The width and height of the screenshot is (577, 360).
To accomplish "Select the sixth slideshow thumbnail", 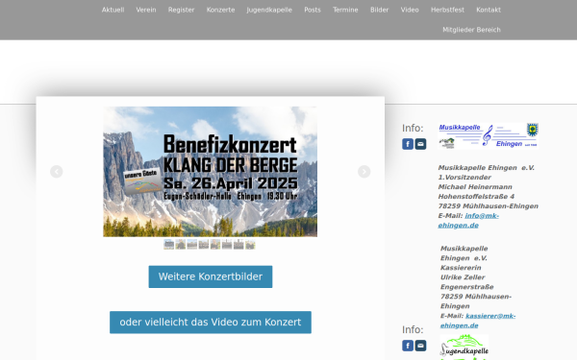I will coord(227,244).
